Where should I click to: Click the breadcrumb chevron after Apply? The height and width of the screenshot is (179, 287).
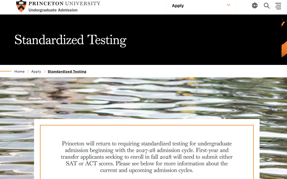(45, 72)
